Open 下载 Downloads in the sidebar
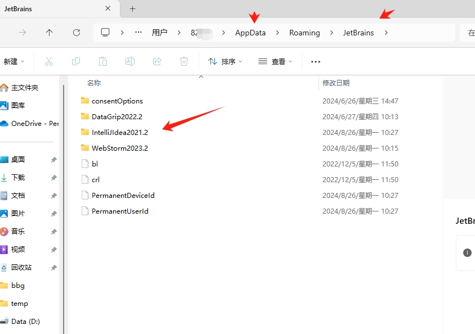The image size is (475, 334). tap(18, 177)
